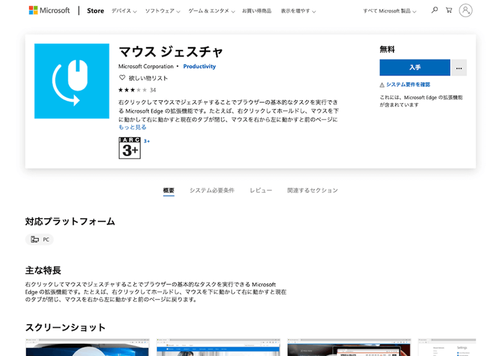Click the マウス ジェスチャ title

click(171, 52)
